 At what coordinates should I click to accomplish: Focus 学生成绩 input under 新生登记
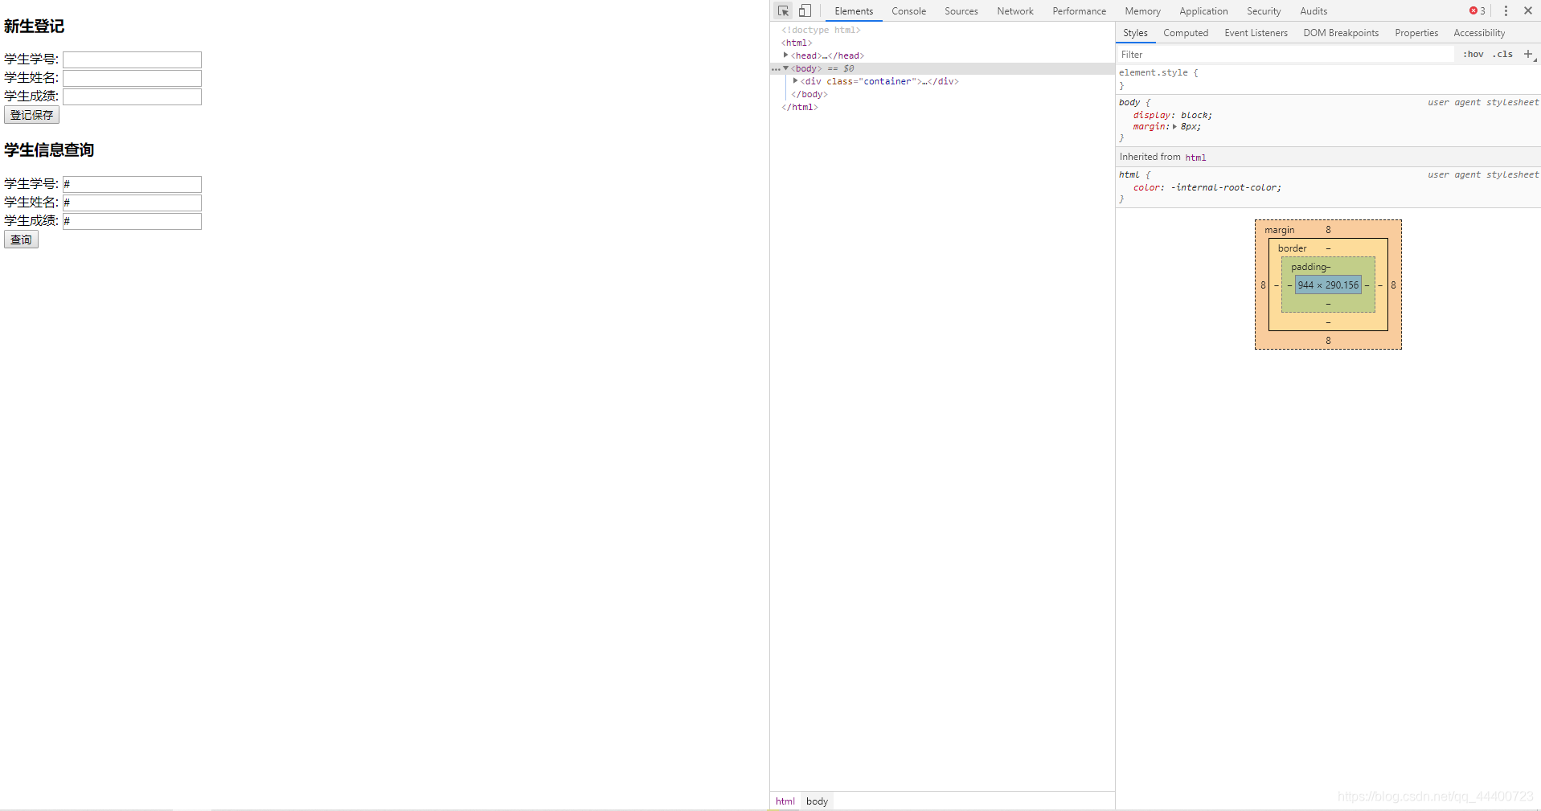tap(132, 96)
